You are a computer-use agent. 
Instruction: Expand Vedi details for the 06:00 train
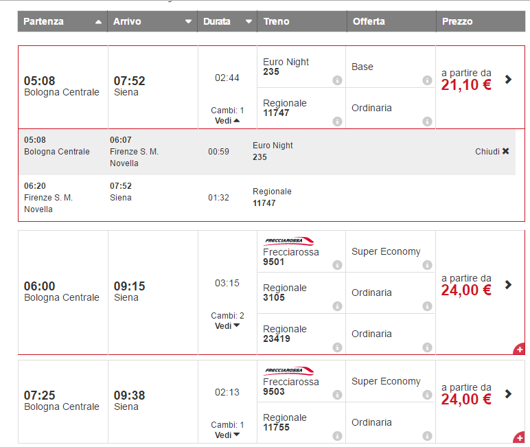tap(227, 325)
